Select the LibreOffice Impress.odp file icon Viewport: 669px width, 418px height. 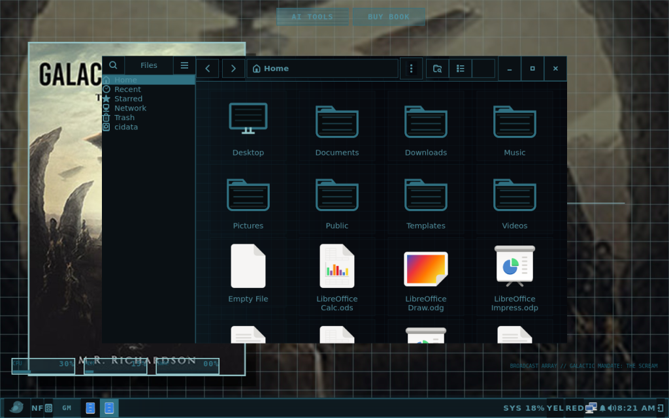point(515,266)
